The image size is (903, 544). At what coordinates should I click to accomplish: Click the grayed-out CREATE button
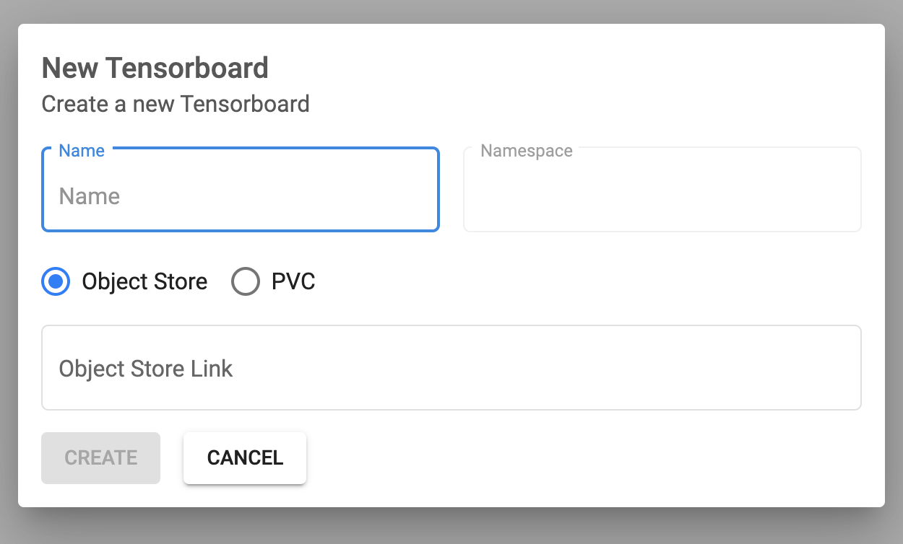[x=100, y=457]
